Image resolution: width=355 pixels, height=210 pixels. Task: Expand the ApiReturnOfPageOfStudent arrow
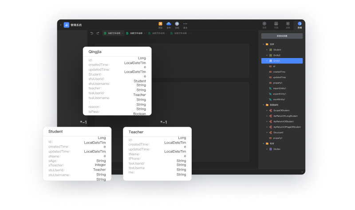267,127
